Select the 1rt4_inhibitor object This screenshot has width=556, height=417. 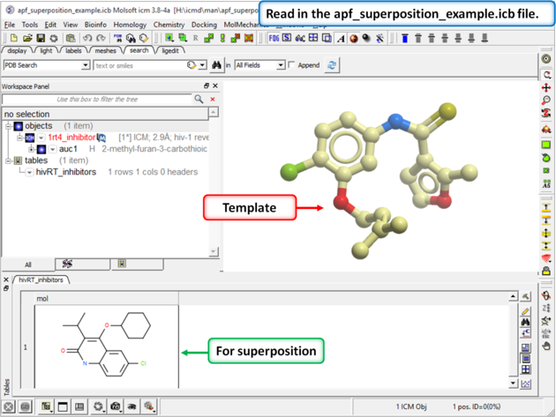71,138
